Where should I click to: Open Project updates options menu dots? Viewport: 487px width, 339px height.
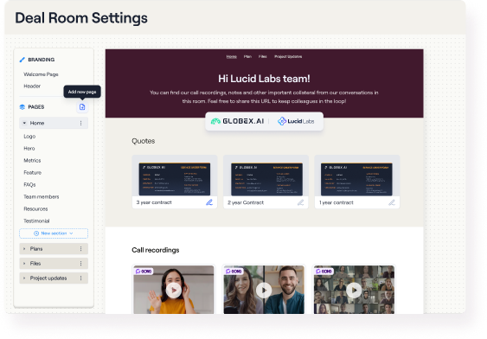80,278
